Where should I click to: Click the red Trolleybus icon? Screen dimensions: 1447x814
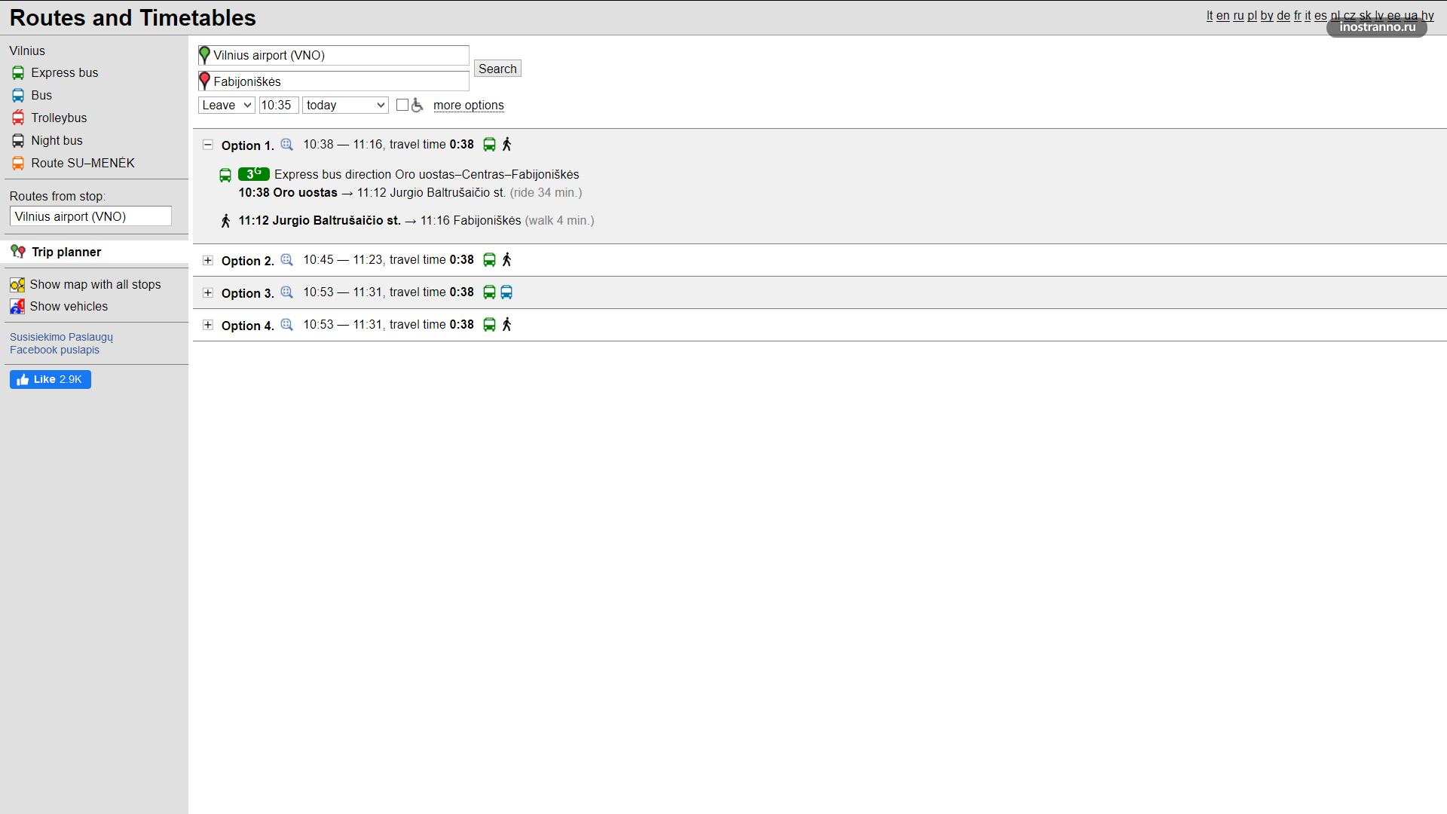coord(18,118)
